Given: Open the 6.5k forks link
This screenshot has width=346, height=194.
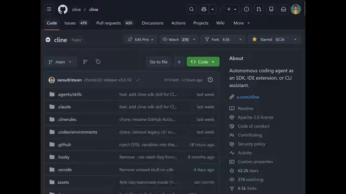Looking at the screenshot, I should (247, 188).
